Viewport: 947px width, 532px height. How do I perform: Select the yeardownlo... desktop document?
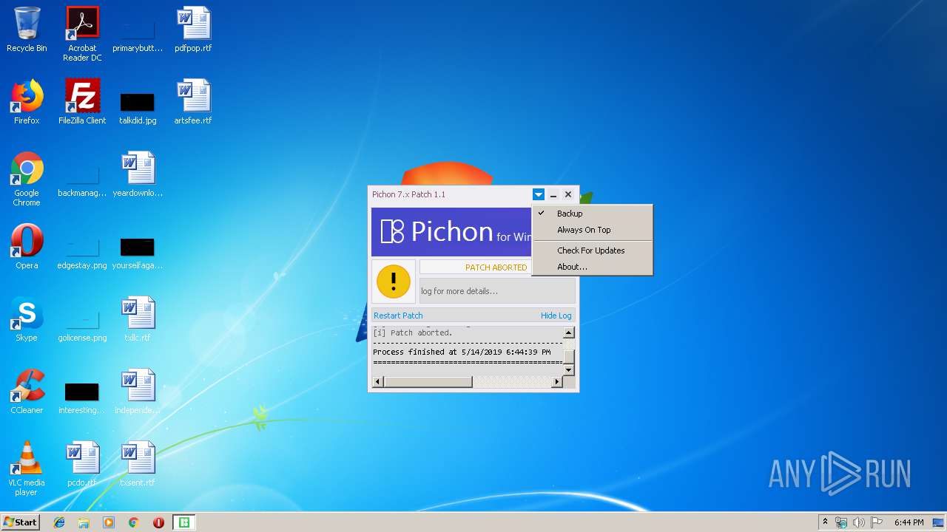138,175
